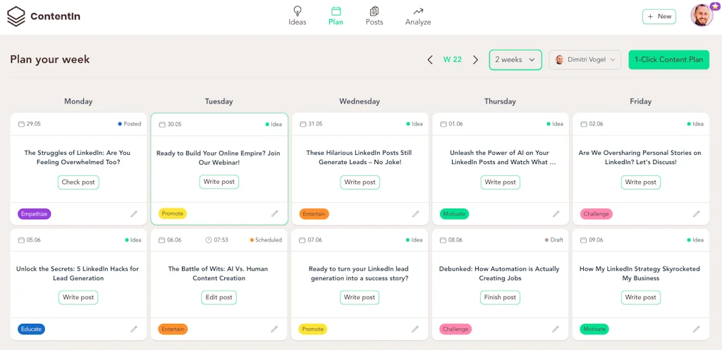Open the Dimitri Vogel profile selector
This screenshot has height=350, width=722.
pyautogui.click(x=585, y=60)
